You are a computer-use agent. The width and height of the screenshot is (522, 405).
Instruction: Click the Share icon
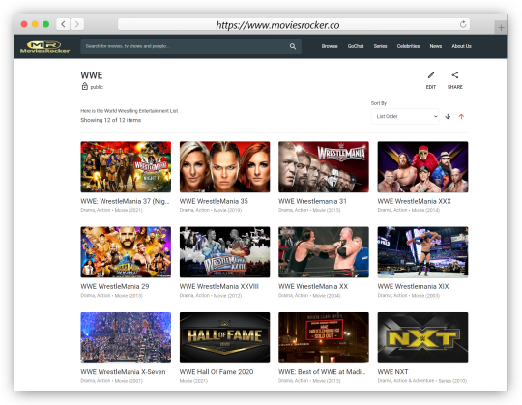tap(454, 75)
